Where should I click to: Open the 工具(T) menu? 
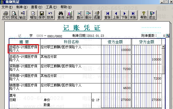(x=51, y=7)
